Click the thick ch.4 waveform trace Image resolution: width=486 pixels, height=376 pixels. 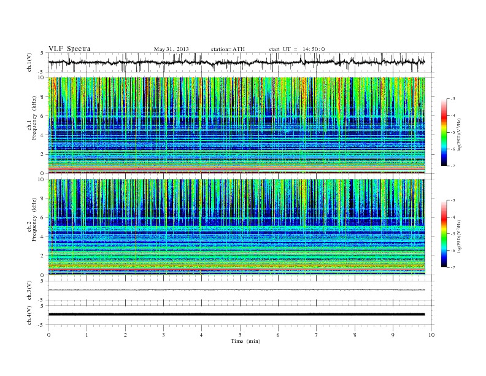236,315
